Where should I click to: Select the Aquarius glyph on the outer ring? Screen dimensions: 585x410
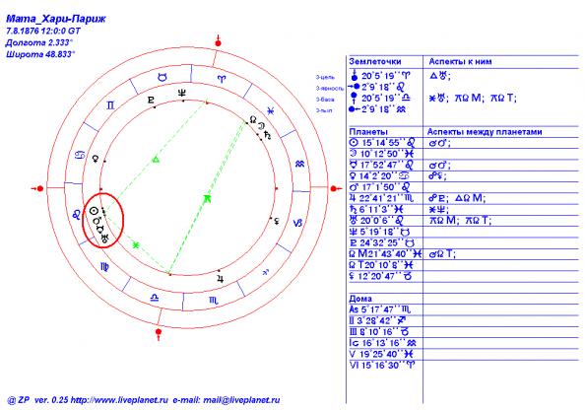299,164
